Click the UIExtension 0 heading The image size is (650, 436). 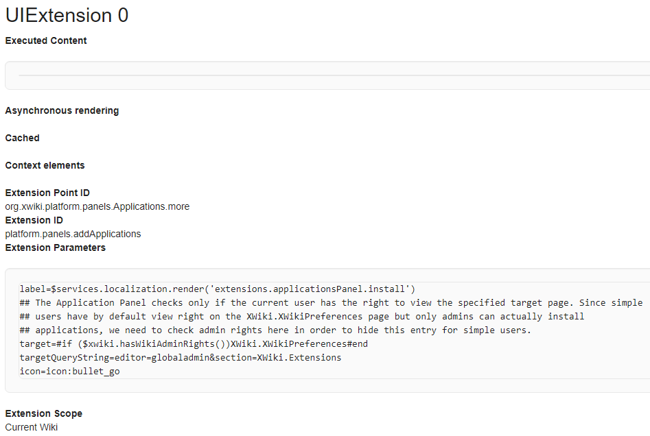(67, 15)
